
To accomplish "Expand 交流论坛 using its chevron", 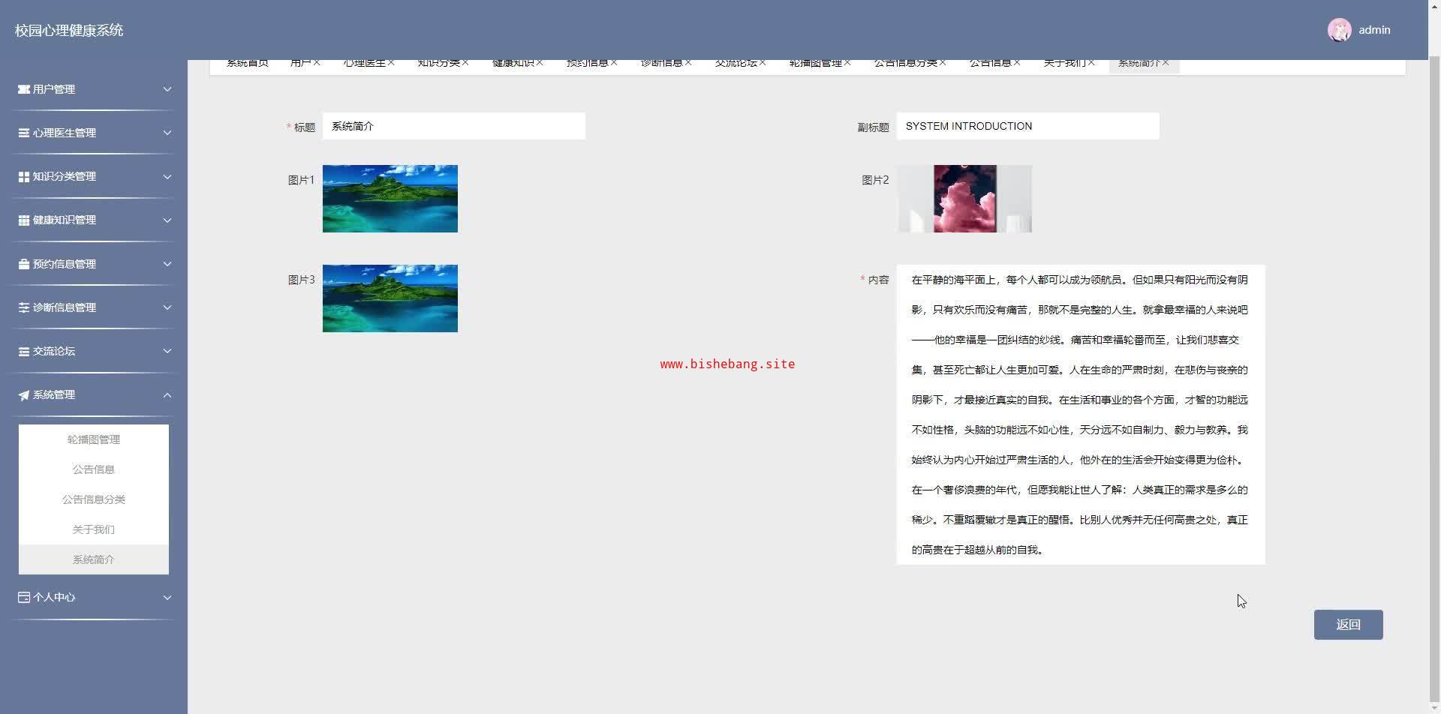I will pyautogui.click(x=167, y=351).
